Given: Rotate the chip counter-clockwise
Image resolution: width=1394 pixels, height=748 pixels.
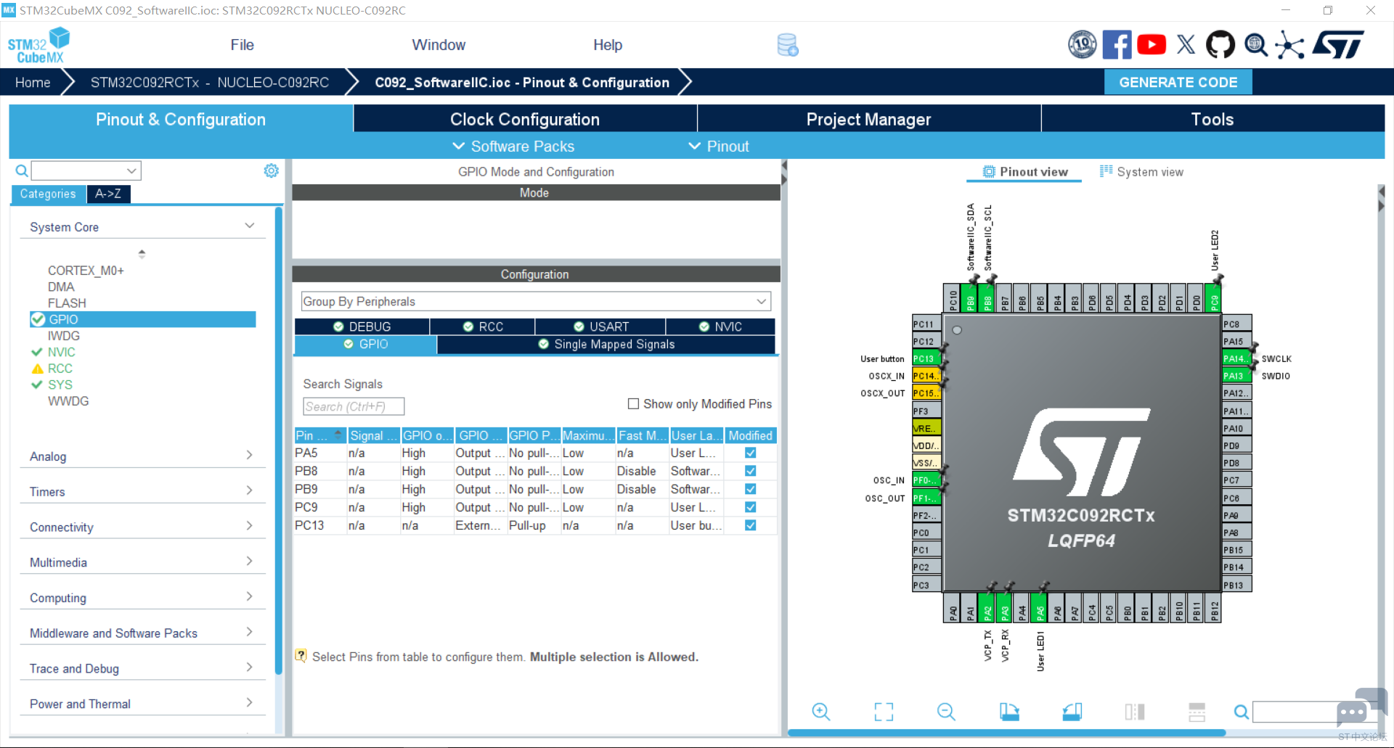Looking at the screenshot, I should tap(1072, 712).
